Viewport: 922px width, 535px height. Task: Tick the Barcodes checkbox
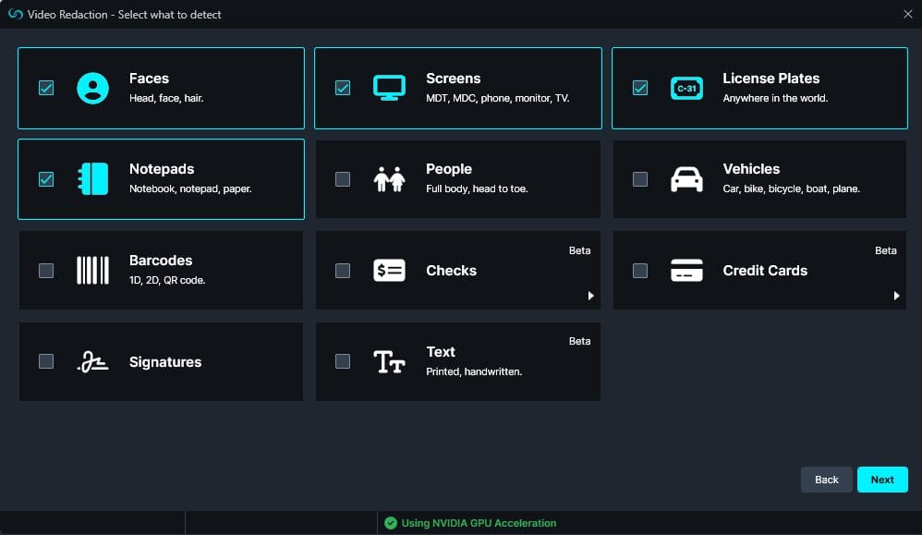click(x=46, y=271)
